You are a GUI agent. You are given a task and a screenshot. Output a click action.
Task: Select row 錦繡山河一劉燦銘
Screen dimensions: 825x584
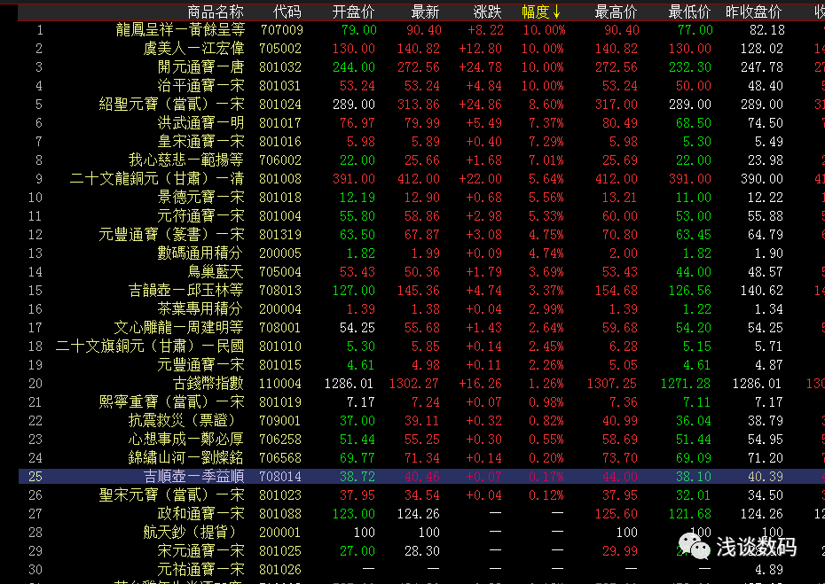click(x=420, y=458)
